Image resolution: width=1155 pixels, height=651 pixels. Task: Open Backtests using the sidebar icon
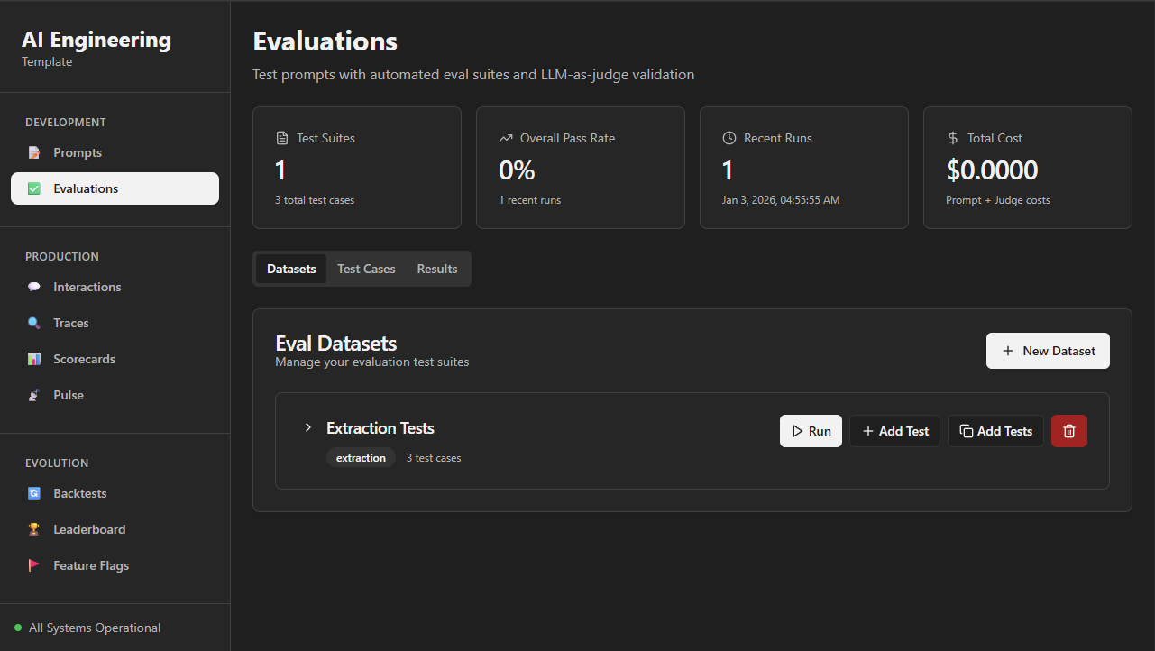33,492
